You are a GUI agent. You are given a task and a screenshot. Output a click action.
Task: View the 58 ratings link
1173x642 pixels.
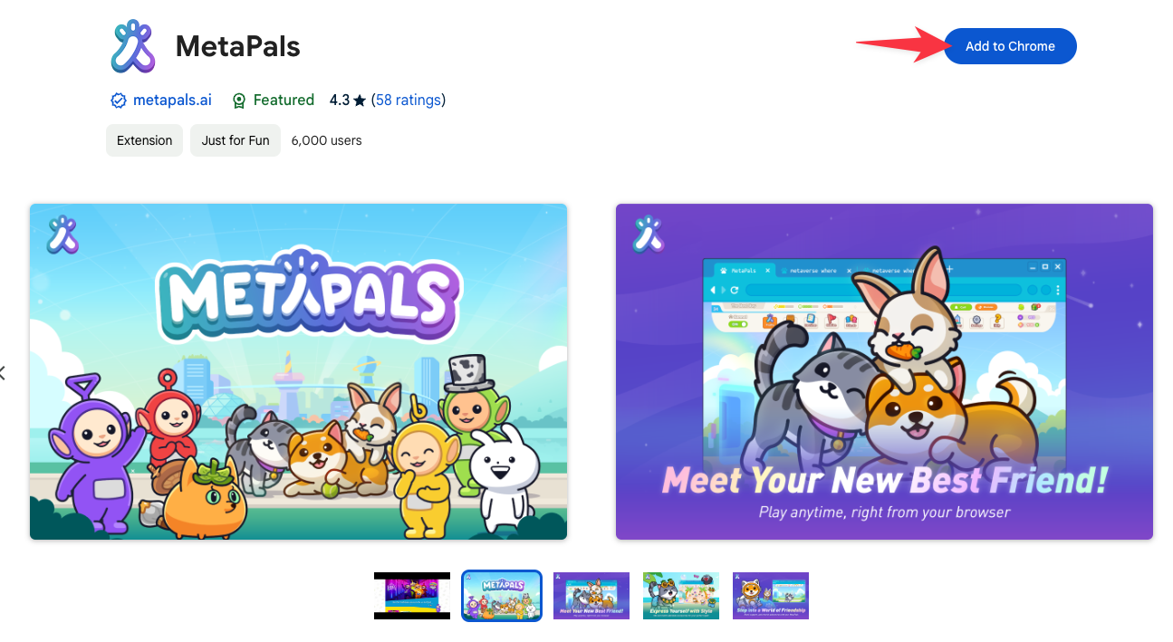pos(408,101)
